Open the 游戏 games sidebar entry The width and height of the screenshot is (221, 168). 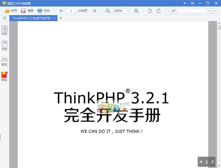click(x=4, y=61)
